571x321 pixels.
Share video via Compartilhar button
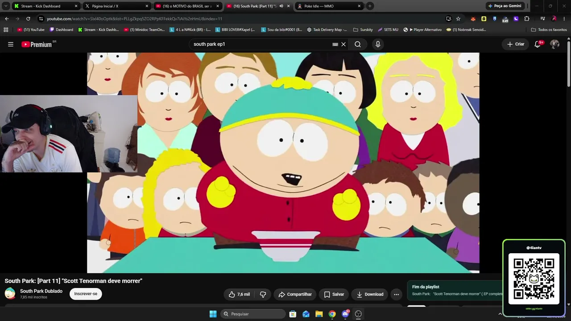pos(295,294)
